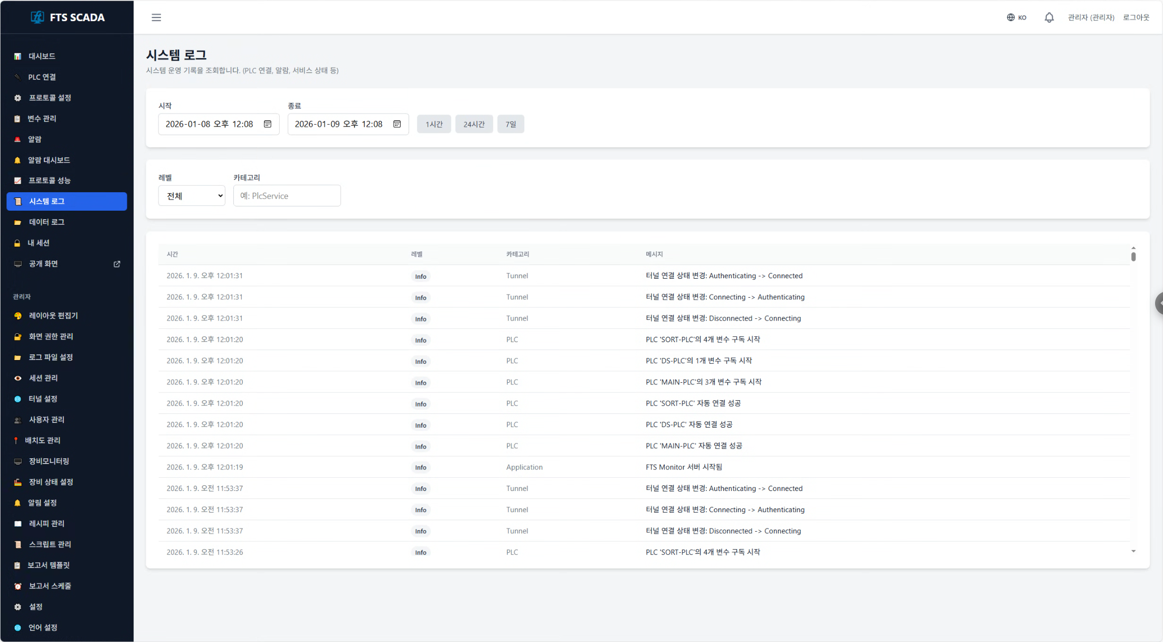Select 프로토콜 성능 in sidebar
This screenshot has height=642, width=1163.
(49, 181)
